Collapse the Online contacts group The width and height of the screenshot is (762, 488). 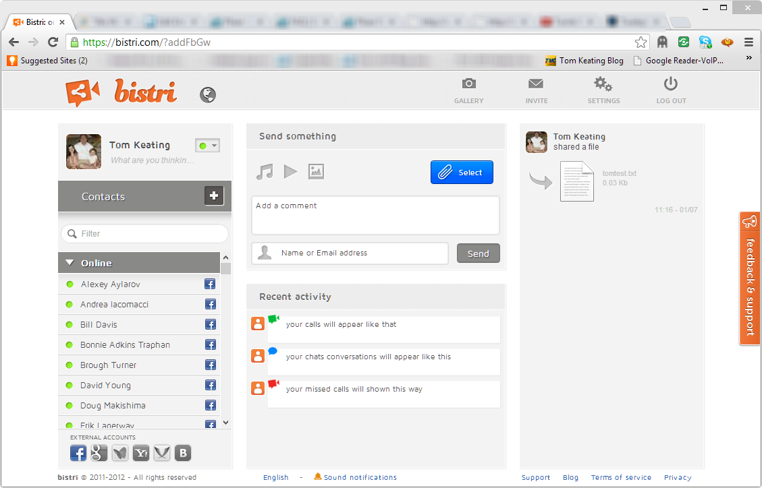70,263
